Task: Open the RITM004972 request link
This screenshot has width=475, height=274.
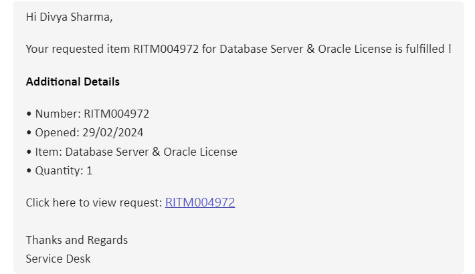Action: click(x=200, y=202)
